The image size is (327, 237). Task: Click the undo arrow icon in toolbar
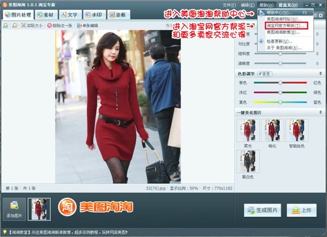pos(167,26)
